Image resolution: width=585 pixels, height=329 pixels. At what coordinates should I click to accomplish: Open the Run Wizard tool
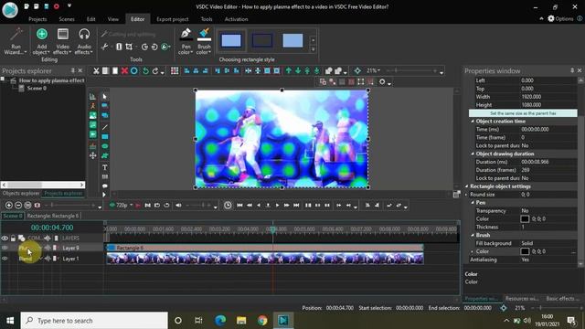16,41
